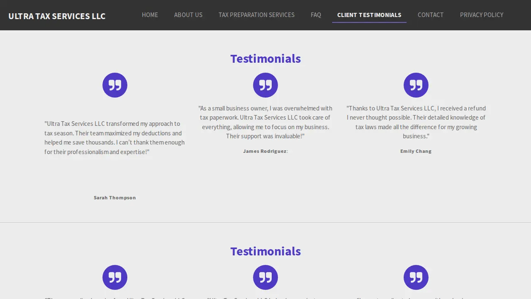Click the first Testimonials heading
Screen dimensions: 531x299
pyautogui.click(x=265, y=59)
